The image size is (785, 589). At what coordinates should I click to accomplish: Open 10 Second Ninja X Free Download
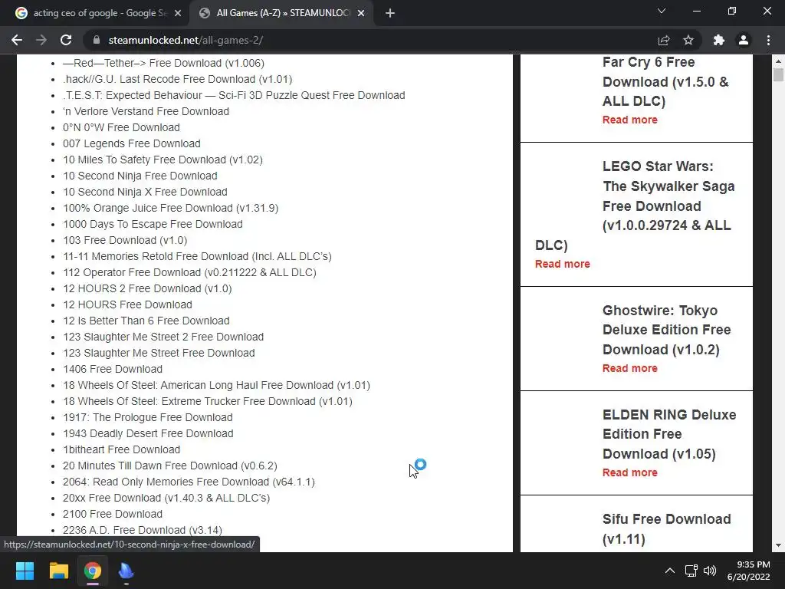tap(145, 192)
